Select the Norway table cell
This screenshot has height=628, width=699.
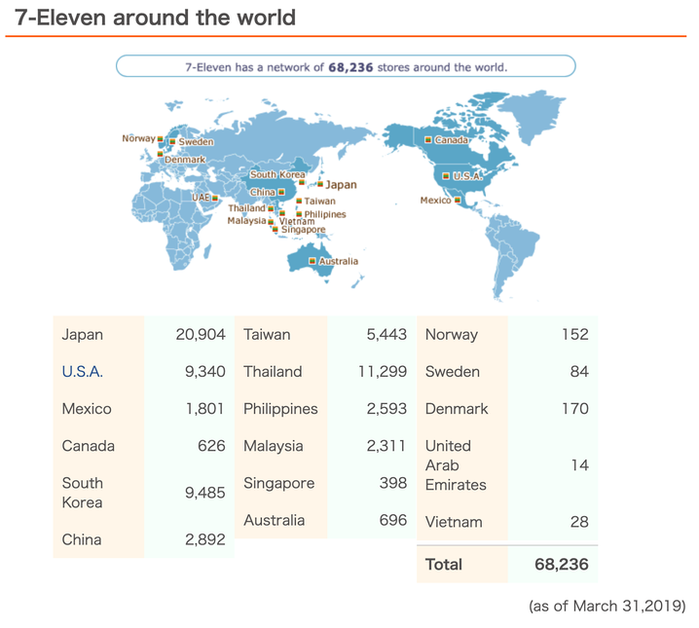461,334
